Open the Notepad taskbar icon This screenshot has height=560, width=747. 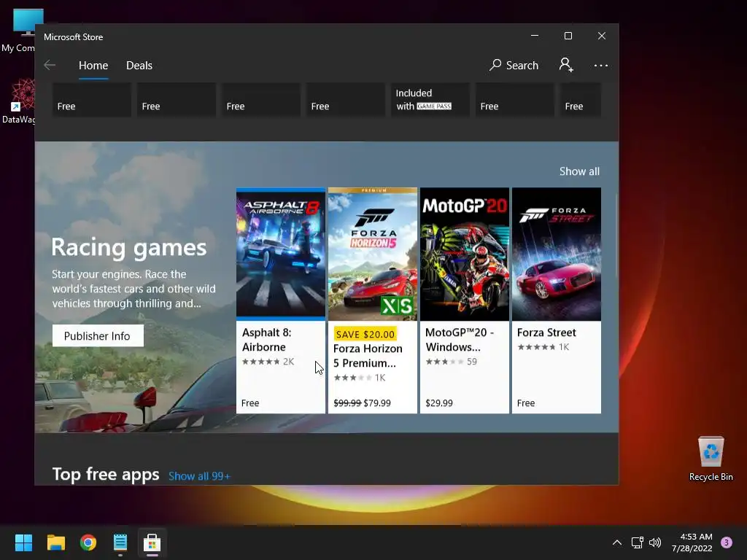(120, 542)
